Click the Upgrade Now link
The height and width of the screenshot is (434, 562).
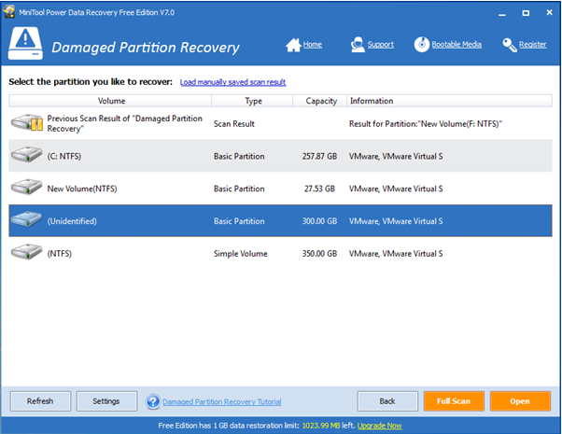[x=380, y=426]
